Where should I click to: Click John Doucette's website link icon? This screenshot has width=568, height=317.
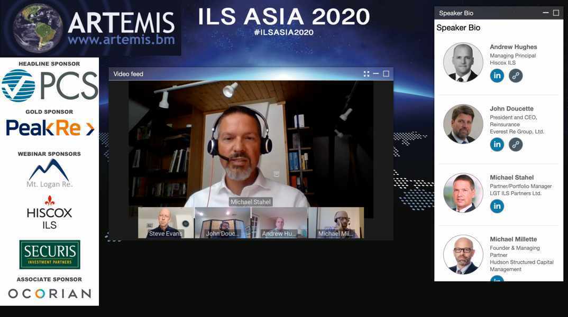click(x=515, y=144)
